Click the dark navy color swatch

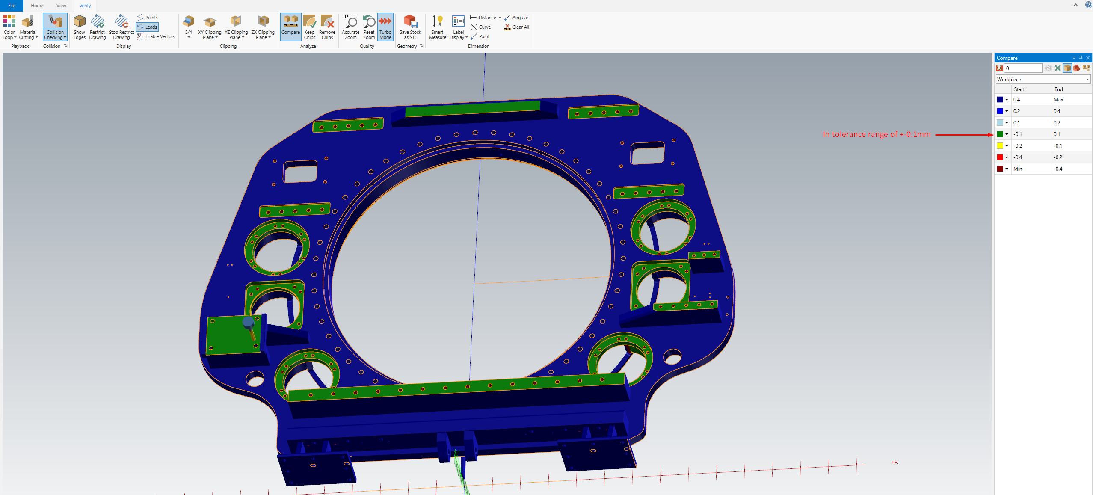tap(1000, 99)
